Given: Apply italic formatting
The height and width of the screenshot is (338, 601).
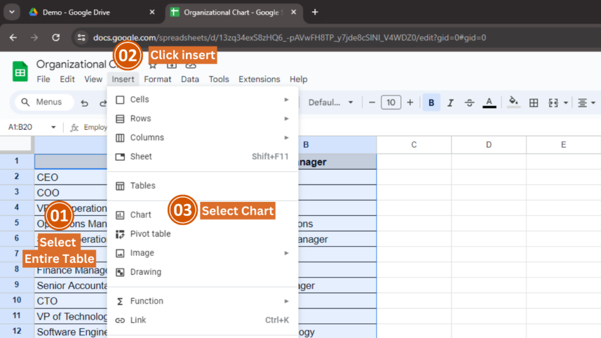Looking at the screenshot, I should pyautogui.click(x=450, y=102).
